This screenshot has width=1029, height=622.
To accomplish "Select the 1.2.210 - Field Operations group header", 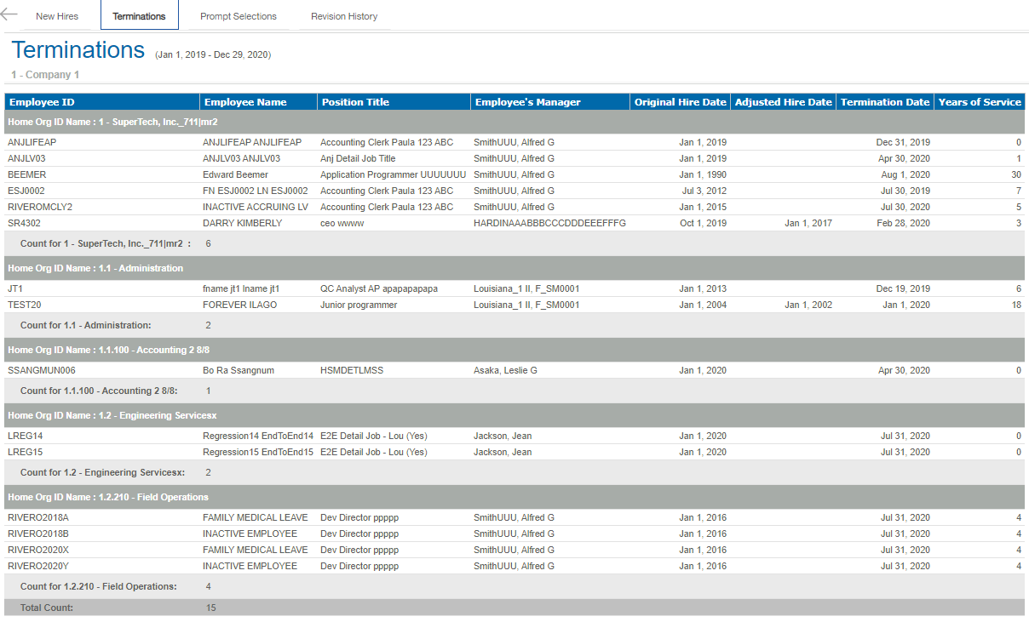I will tap(107, 497).
